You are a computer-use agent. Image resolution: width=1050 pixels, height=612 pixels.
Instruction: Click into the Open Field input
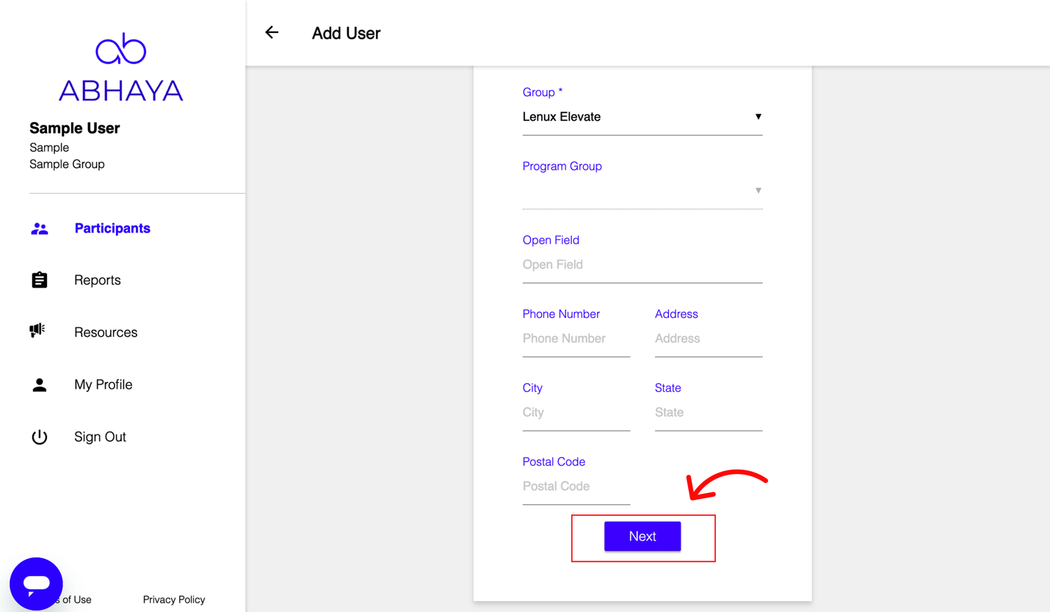(642, 265)
